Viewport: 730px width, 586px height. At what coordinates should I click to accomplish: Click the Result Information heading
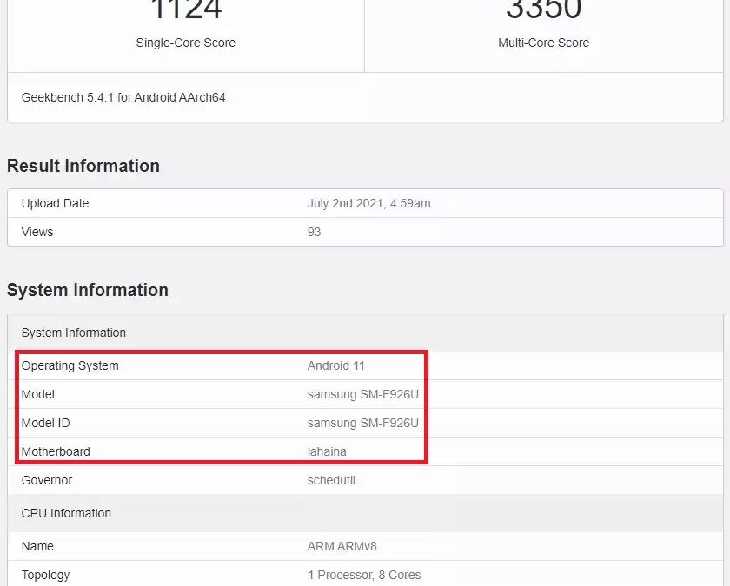point(83,166)
